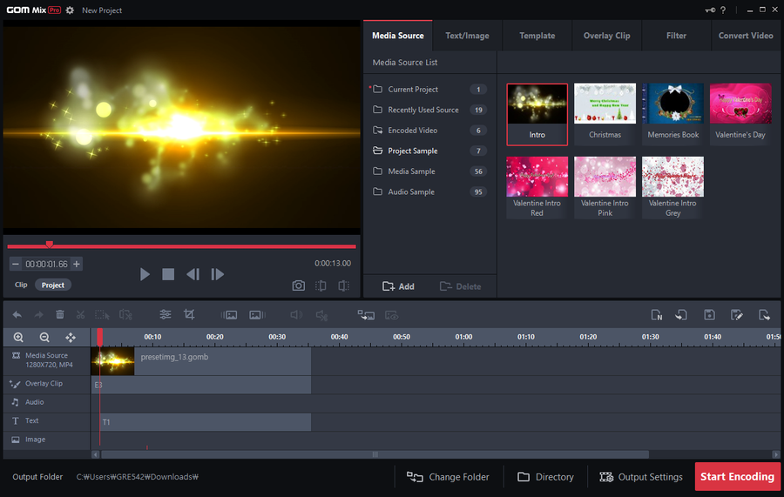The height and width of the screenshot is (497, 784).
Task: Click the Start Encoding button
Action: pyautogui.click(x=737, y=477)
